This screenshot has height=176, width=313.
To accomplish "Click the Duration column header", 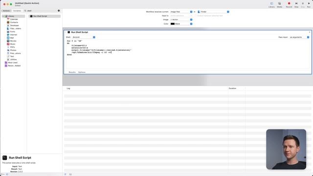I will tap(232, 88).
